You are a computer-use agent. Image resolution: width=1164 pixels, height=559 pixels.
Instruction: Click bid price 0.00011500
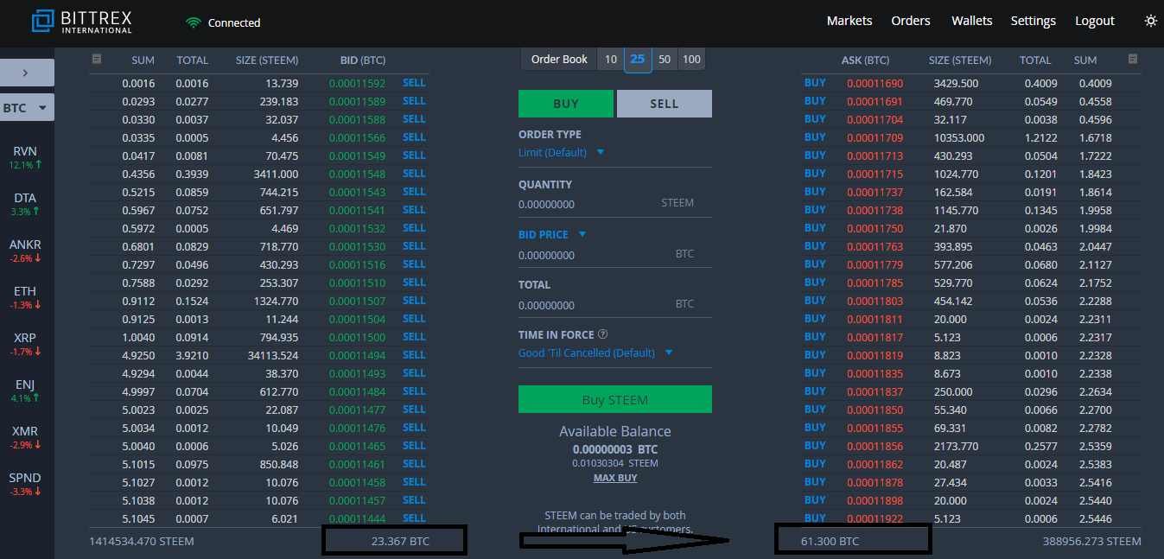click(x=357, y=337)
